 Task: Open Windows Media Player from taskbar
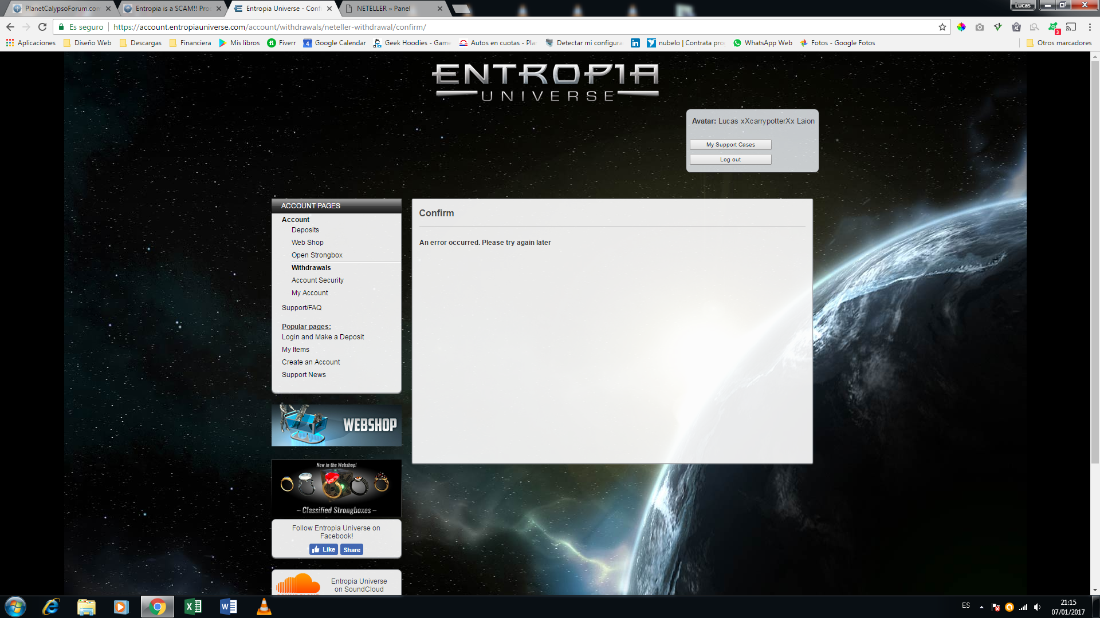pyautogui.click(x=121, y=607)
